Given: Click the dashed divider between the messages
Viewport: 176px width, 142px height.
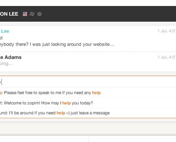Looking at the screenshot, I should 88,51.
